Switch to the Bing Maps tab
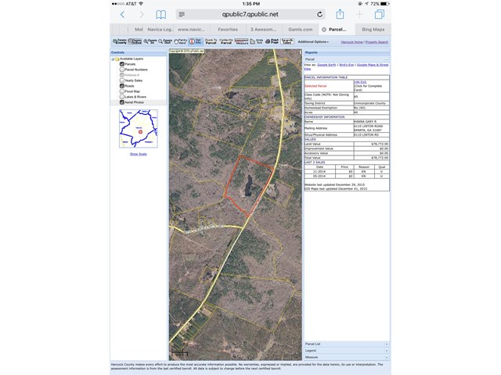501x375 pixels. coord(373,30)
